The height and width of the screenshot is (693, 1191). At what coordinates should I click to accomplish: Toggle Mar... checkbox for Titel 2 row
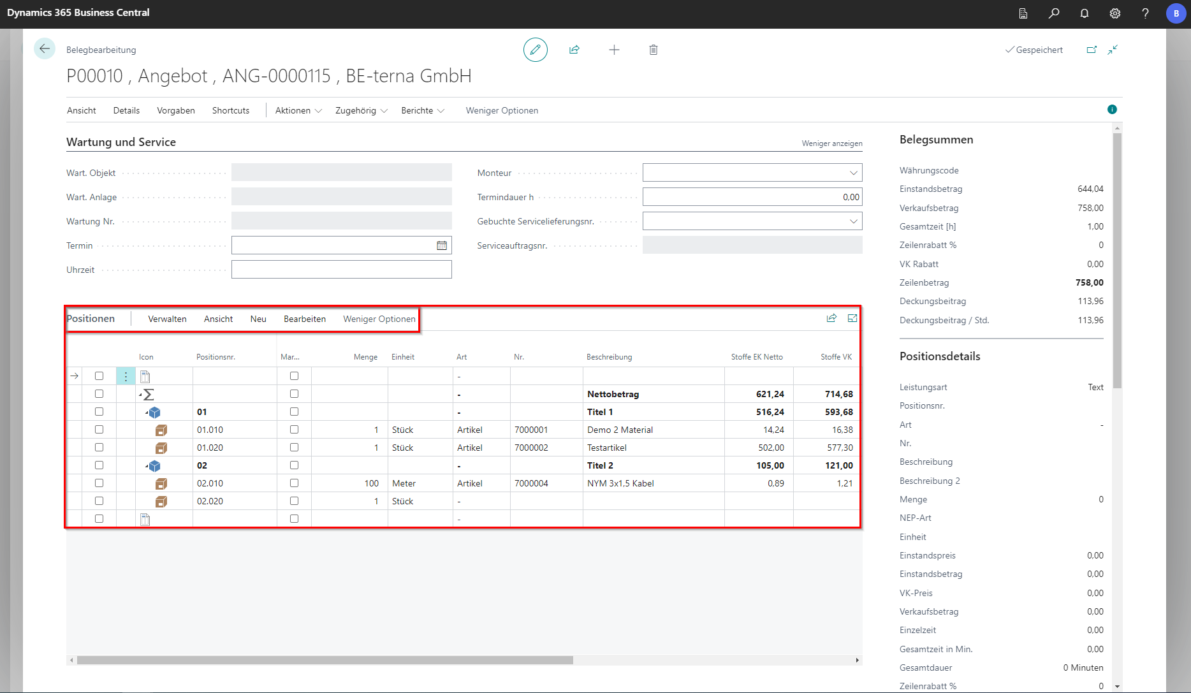tap(294, 465)
